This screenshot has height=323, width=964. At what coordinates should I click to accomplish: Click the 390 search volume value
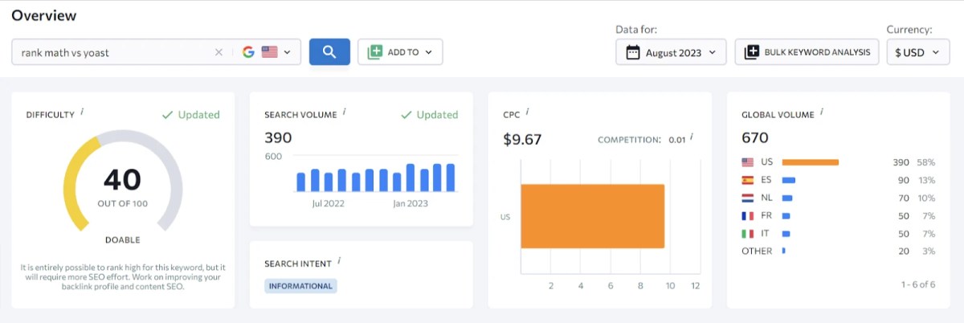point(278,137)
